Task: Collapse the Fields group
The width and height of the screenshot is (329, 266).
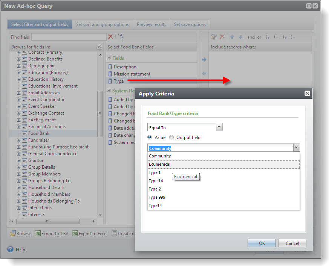Action: [109, 58]
